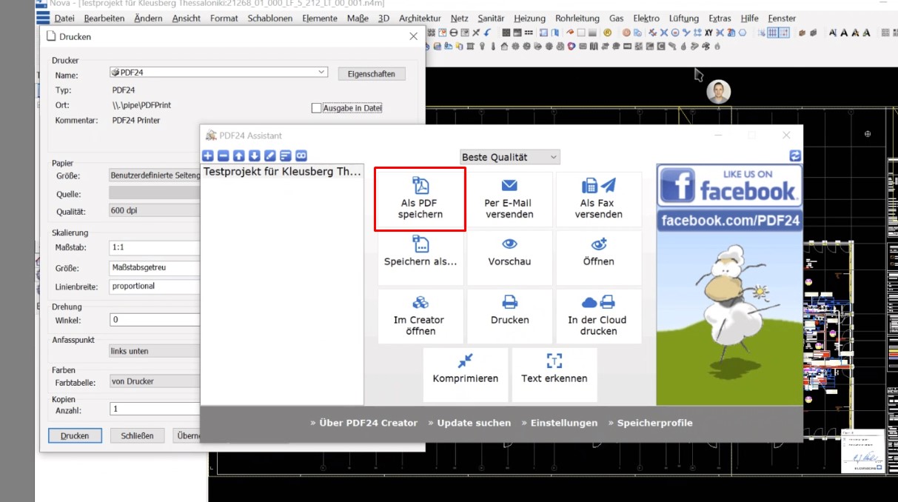Click the Eigenschaften button

tap(372, 74)
